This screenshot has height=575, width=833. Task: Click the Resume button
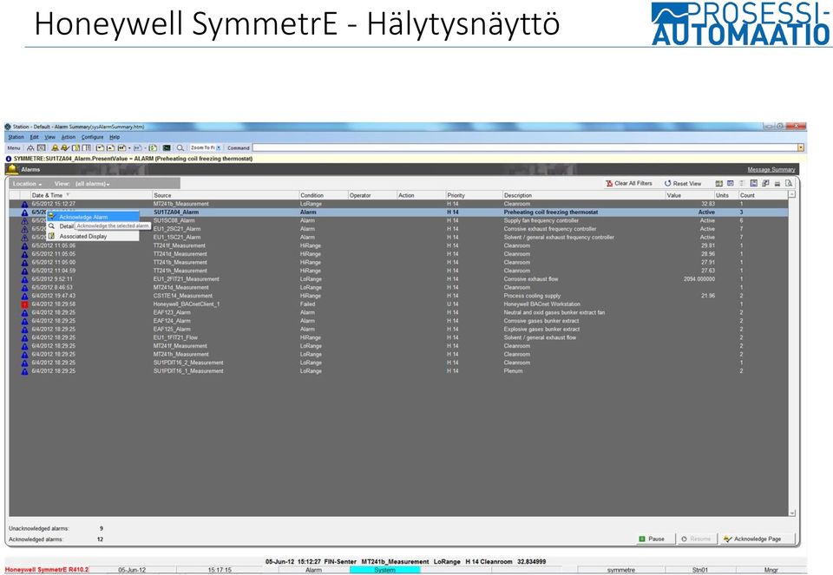(697, 539)
